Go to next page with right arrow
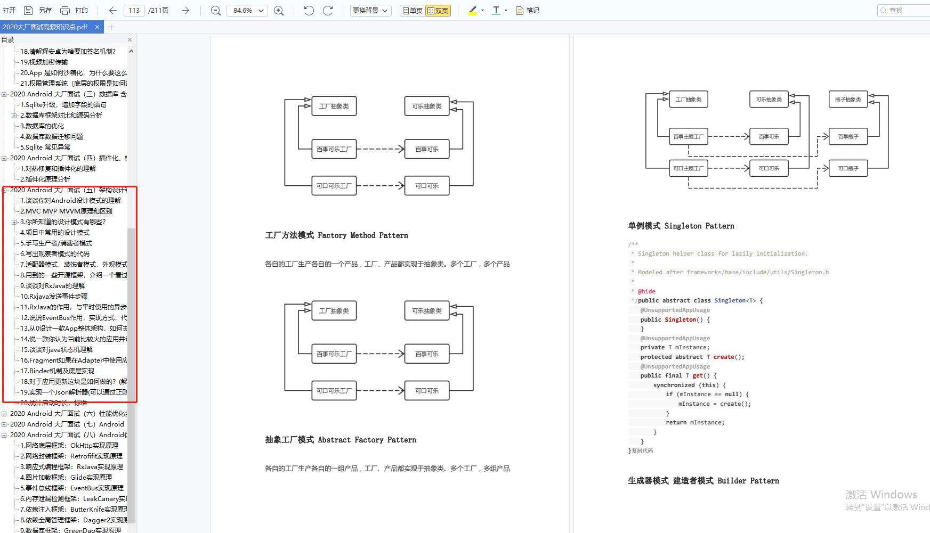 (185, 10)
